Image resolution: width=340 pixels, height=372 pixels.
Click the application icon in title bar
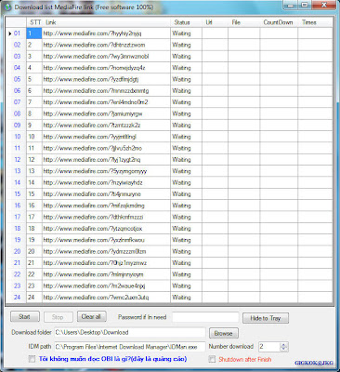point(8,7)
